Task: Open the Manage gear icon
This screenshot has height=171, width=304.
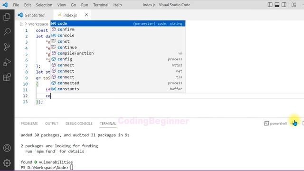Action: tap(7, 163)
